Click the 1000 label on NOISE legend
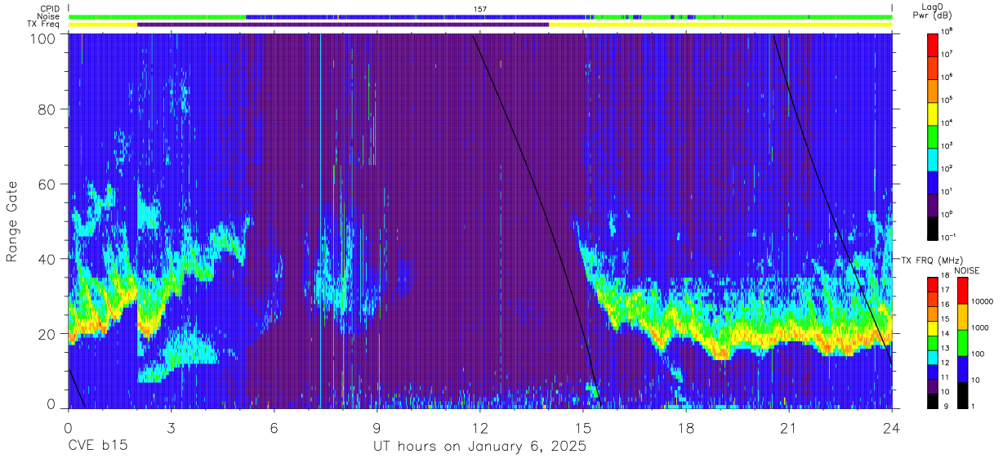 point(981,327)
